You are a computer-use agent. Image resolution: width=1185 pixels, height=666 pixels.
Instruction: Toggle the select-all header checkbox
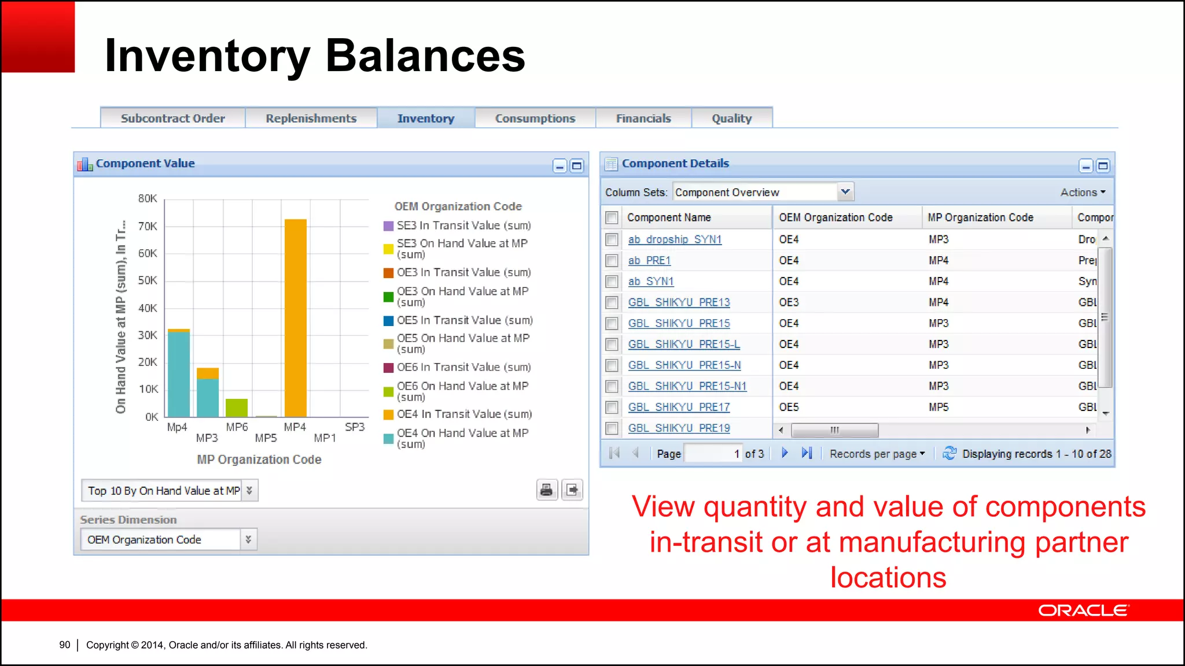click(612, 218)
